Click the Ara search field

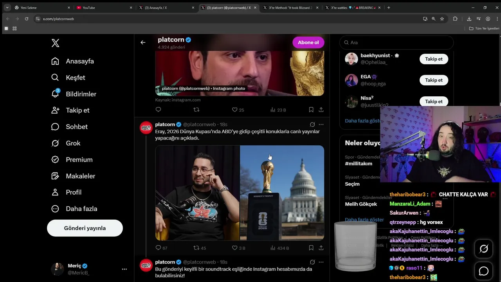[396, 42]
